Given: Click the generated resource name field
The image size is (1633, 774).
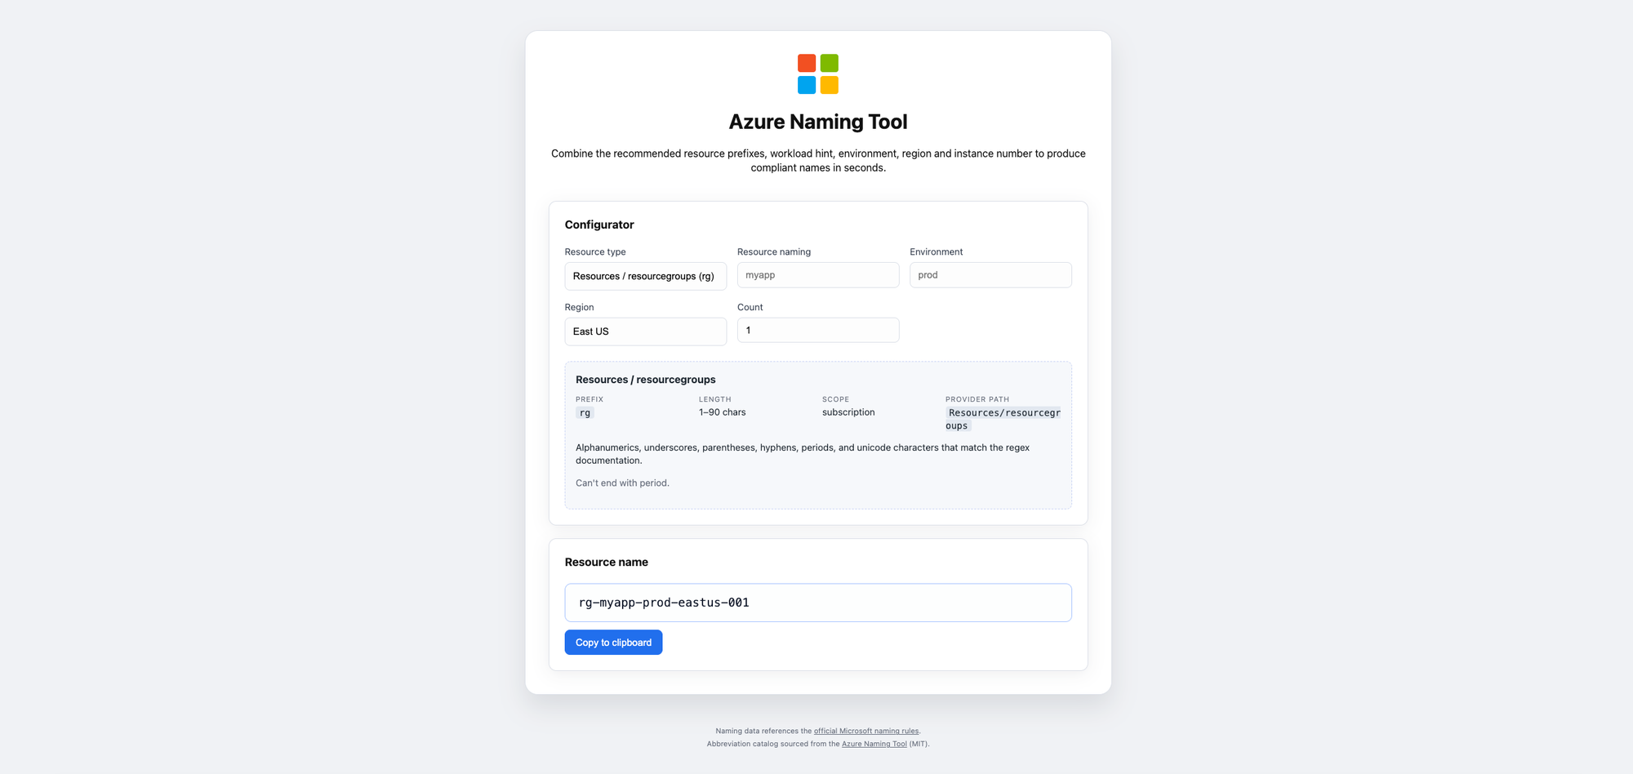Looking at the screenshot, I should (x=817, y=603).
